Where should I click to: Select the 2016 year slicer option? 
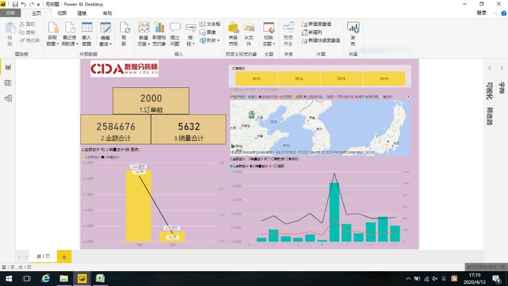pos(384,78)
